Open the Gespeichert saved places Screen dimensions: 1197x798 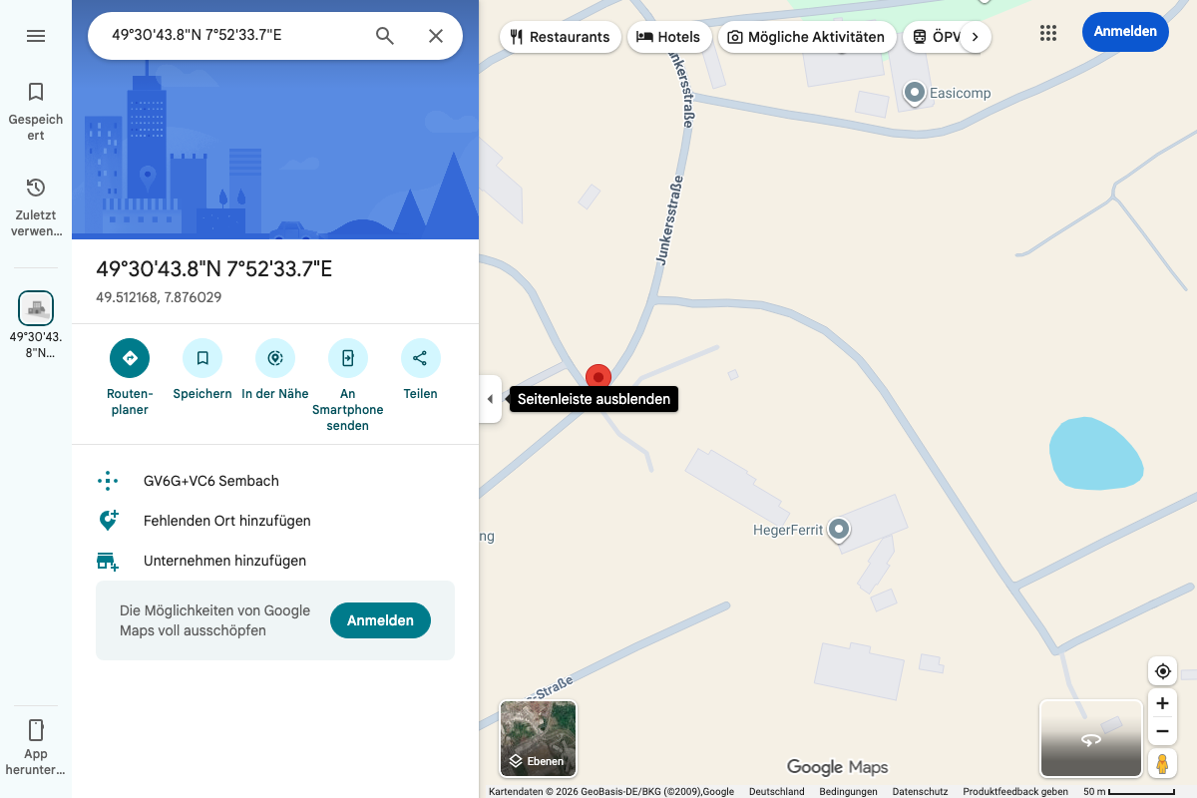[36, 111]
